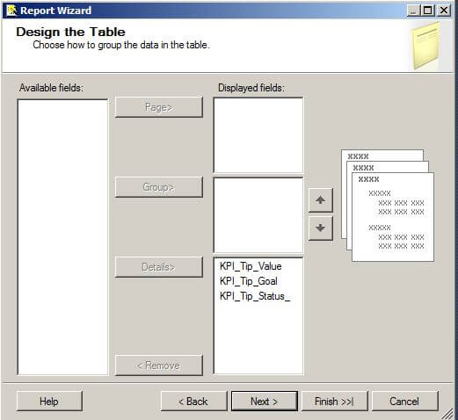
Task: Click the move down arrow button
Action: [x=321, y=228]
